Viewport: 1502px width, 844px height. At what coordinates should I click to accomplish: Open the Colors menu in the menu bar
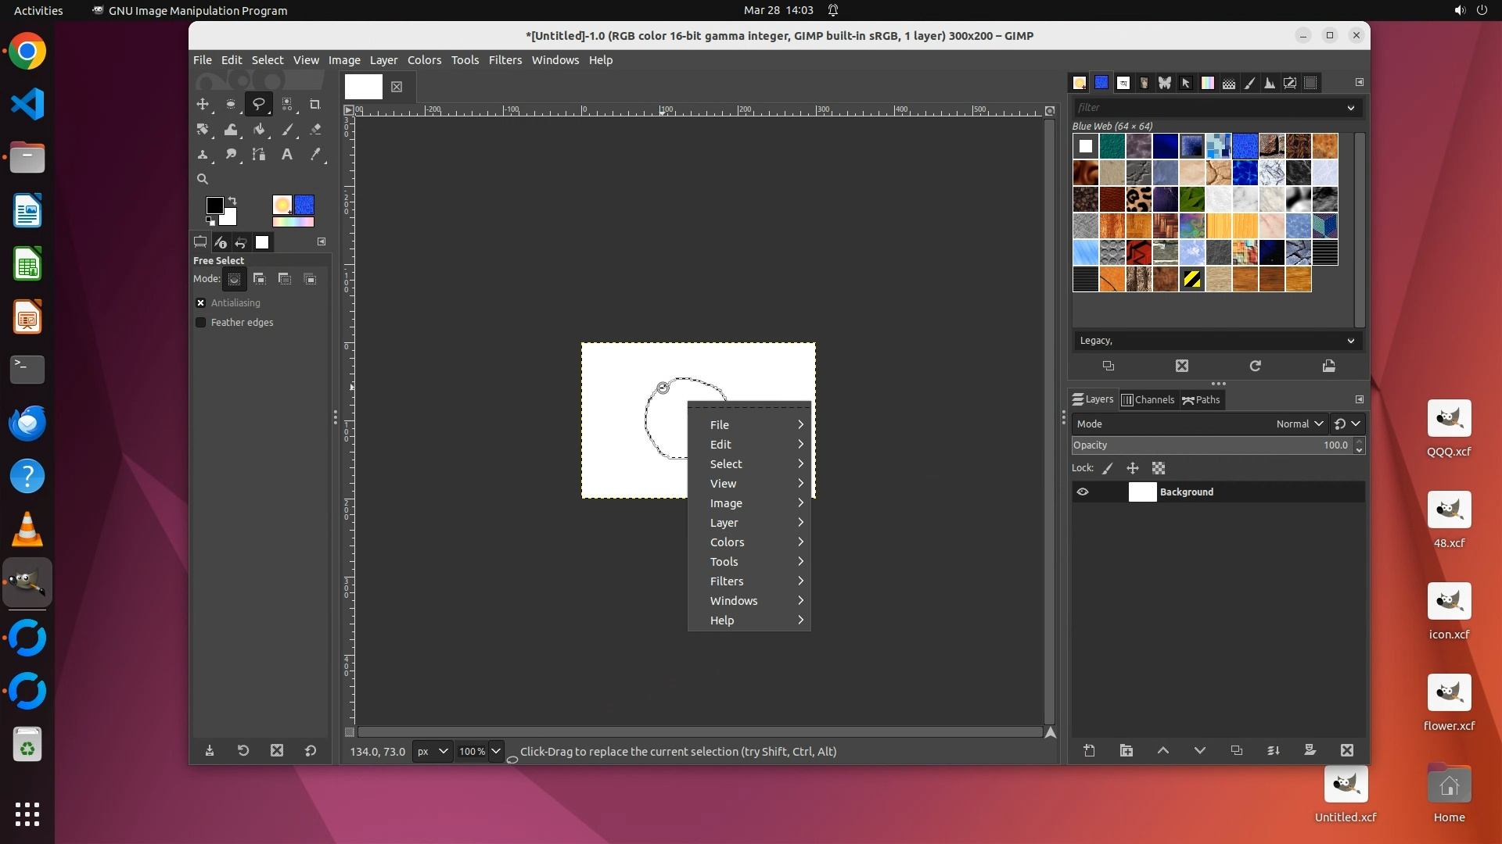click(x=424, y=60)
